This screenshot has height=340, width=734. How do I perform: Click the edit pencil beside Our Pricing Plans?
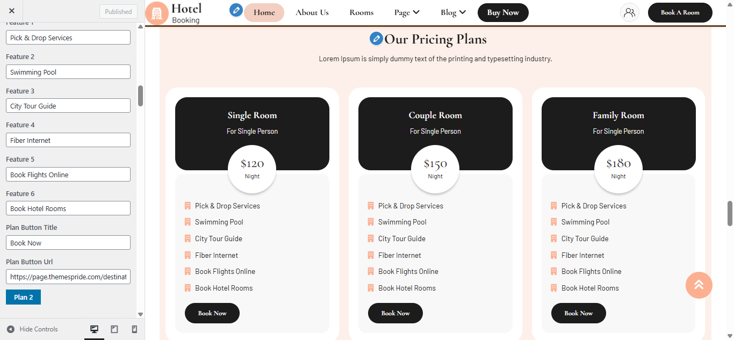pyautogui.click(x=376, y=39)
